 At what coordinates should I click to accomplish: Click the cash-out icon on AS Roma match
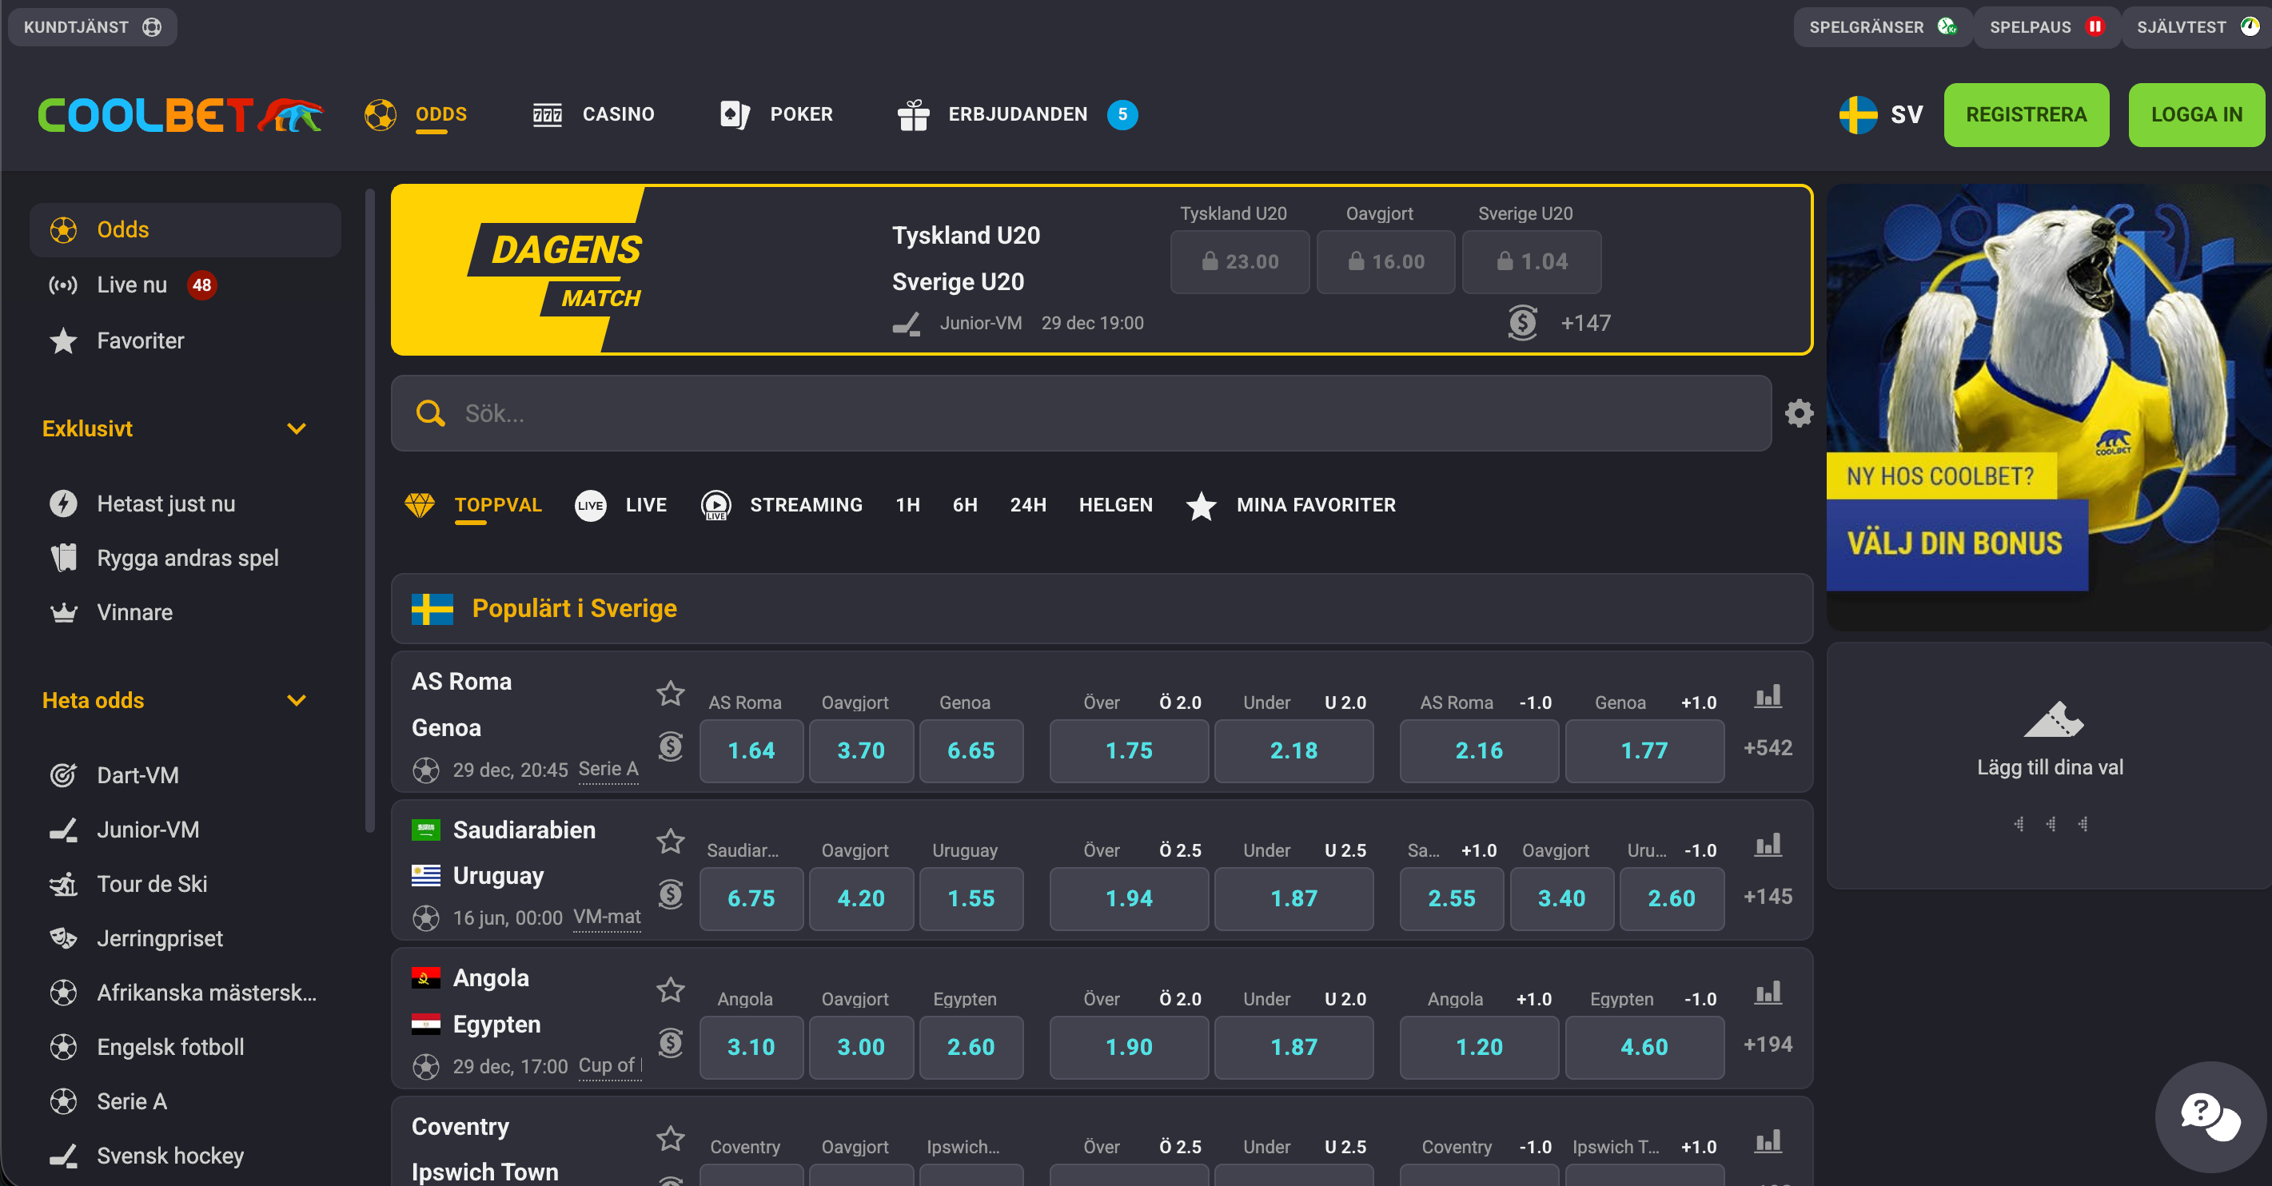point(670,747)
